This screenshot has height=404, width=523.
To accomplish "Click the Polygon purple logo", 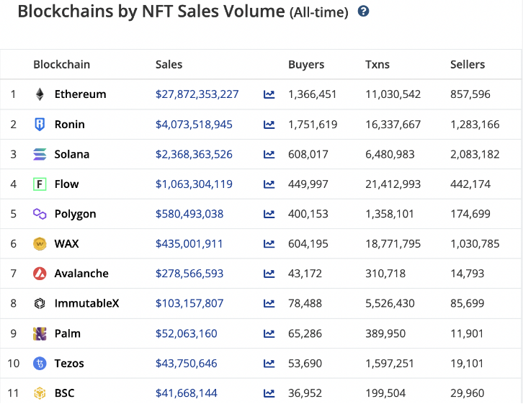I will click(40, 214).
